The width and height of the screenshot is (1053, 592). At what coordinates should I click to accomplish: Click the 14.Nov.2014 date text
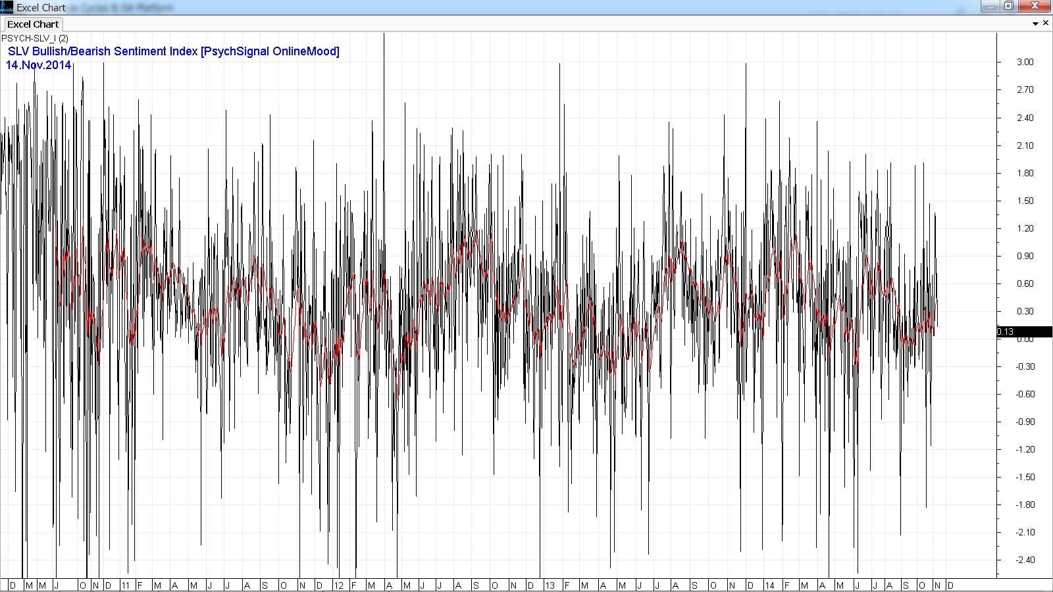pos(38,65)
